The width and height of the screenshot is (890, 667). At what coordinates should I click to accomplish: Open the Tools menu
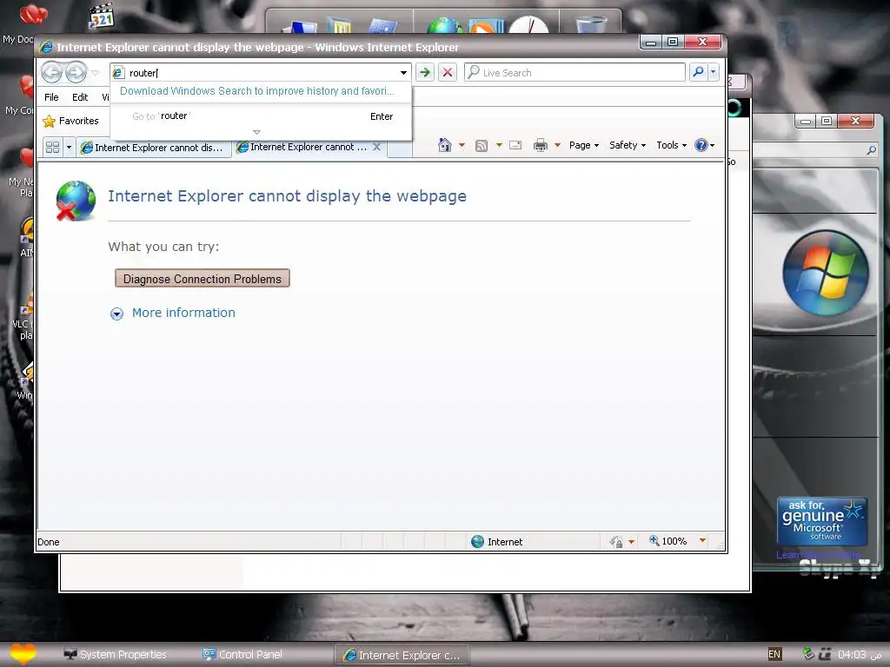672,145
